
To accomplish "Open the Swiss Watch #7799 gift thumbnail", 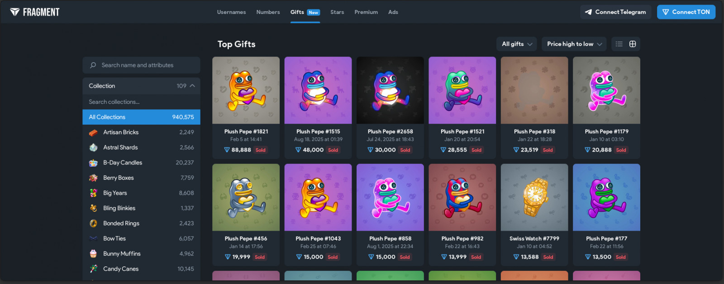I will (534, 197).
